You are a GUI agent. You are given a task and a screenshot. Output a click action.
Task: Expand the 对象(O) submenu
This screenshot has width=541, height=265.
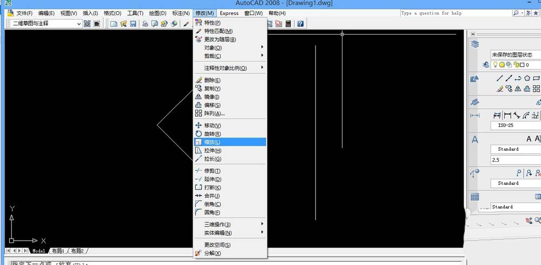(230, 47)
